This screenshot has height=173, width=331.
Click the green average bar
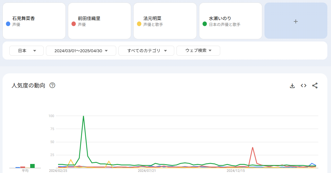pos(32,166)
